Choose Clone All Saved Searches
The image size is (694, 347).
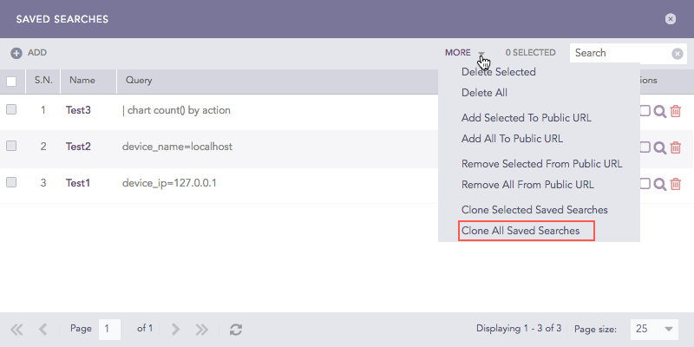pyautogui.click(x=520, y=231)
